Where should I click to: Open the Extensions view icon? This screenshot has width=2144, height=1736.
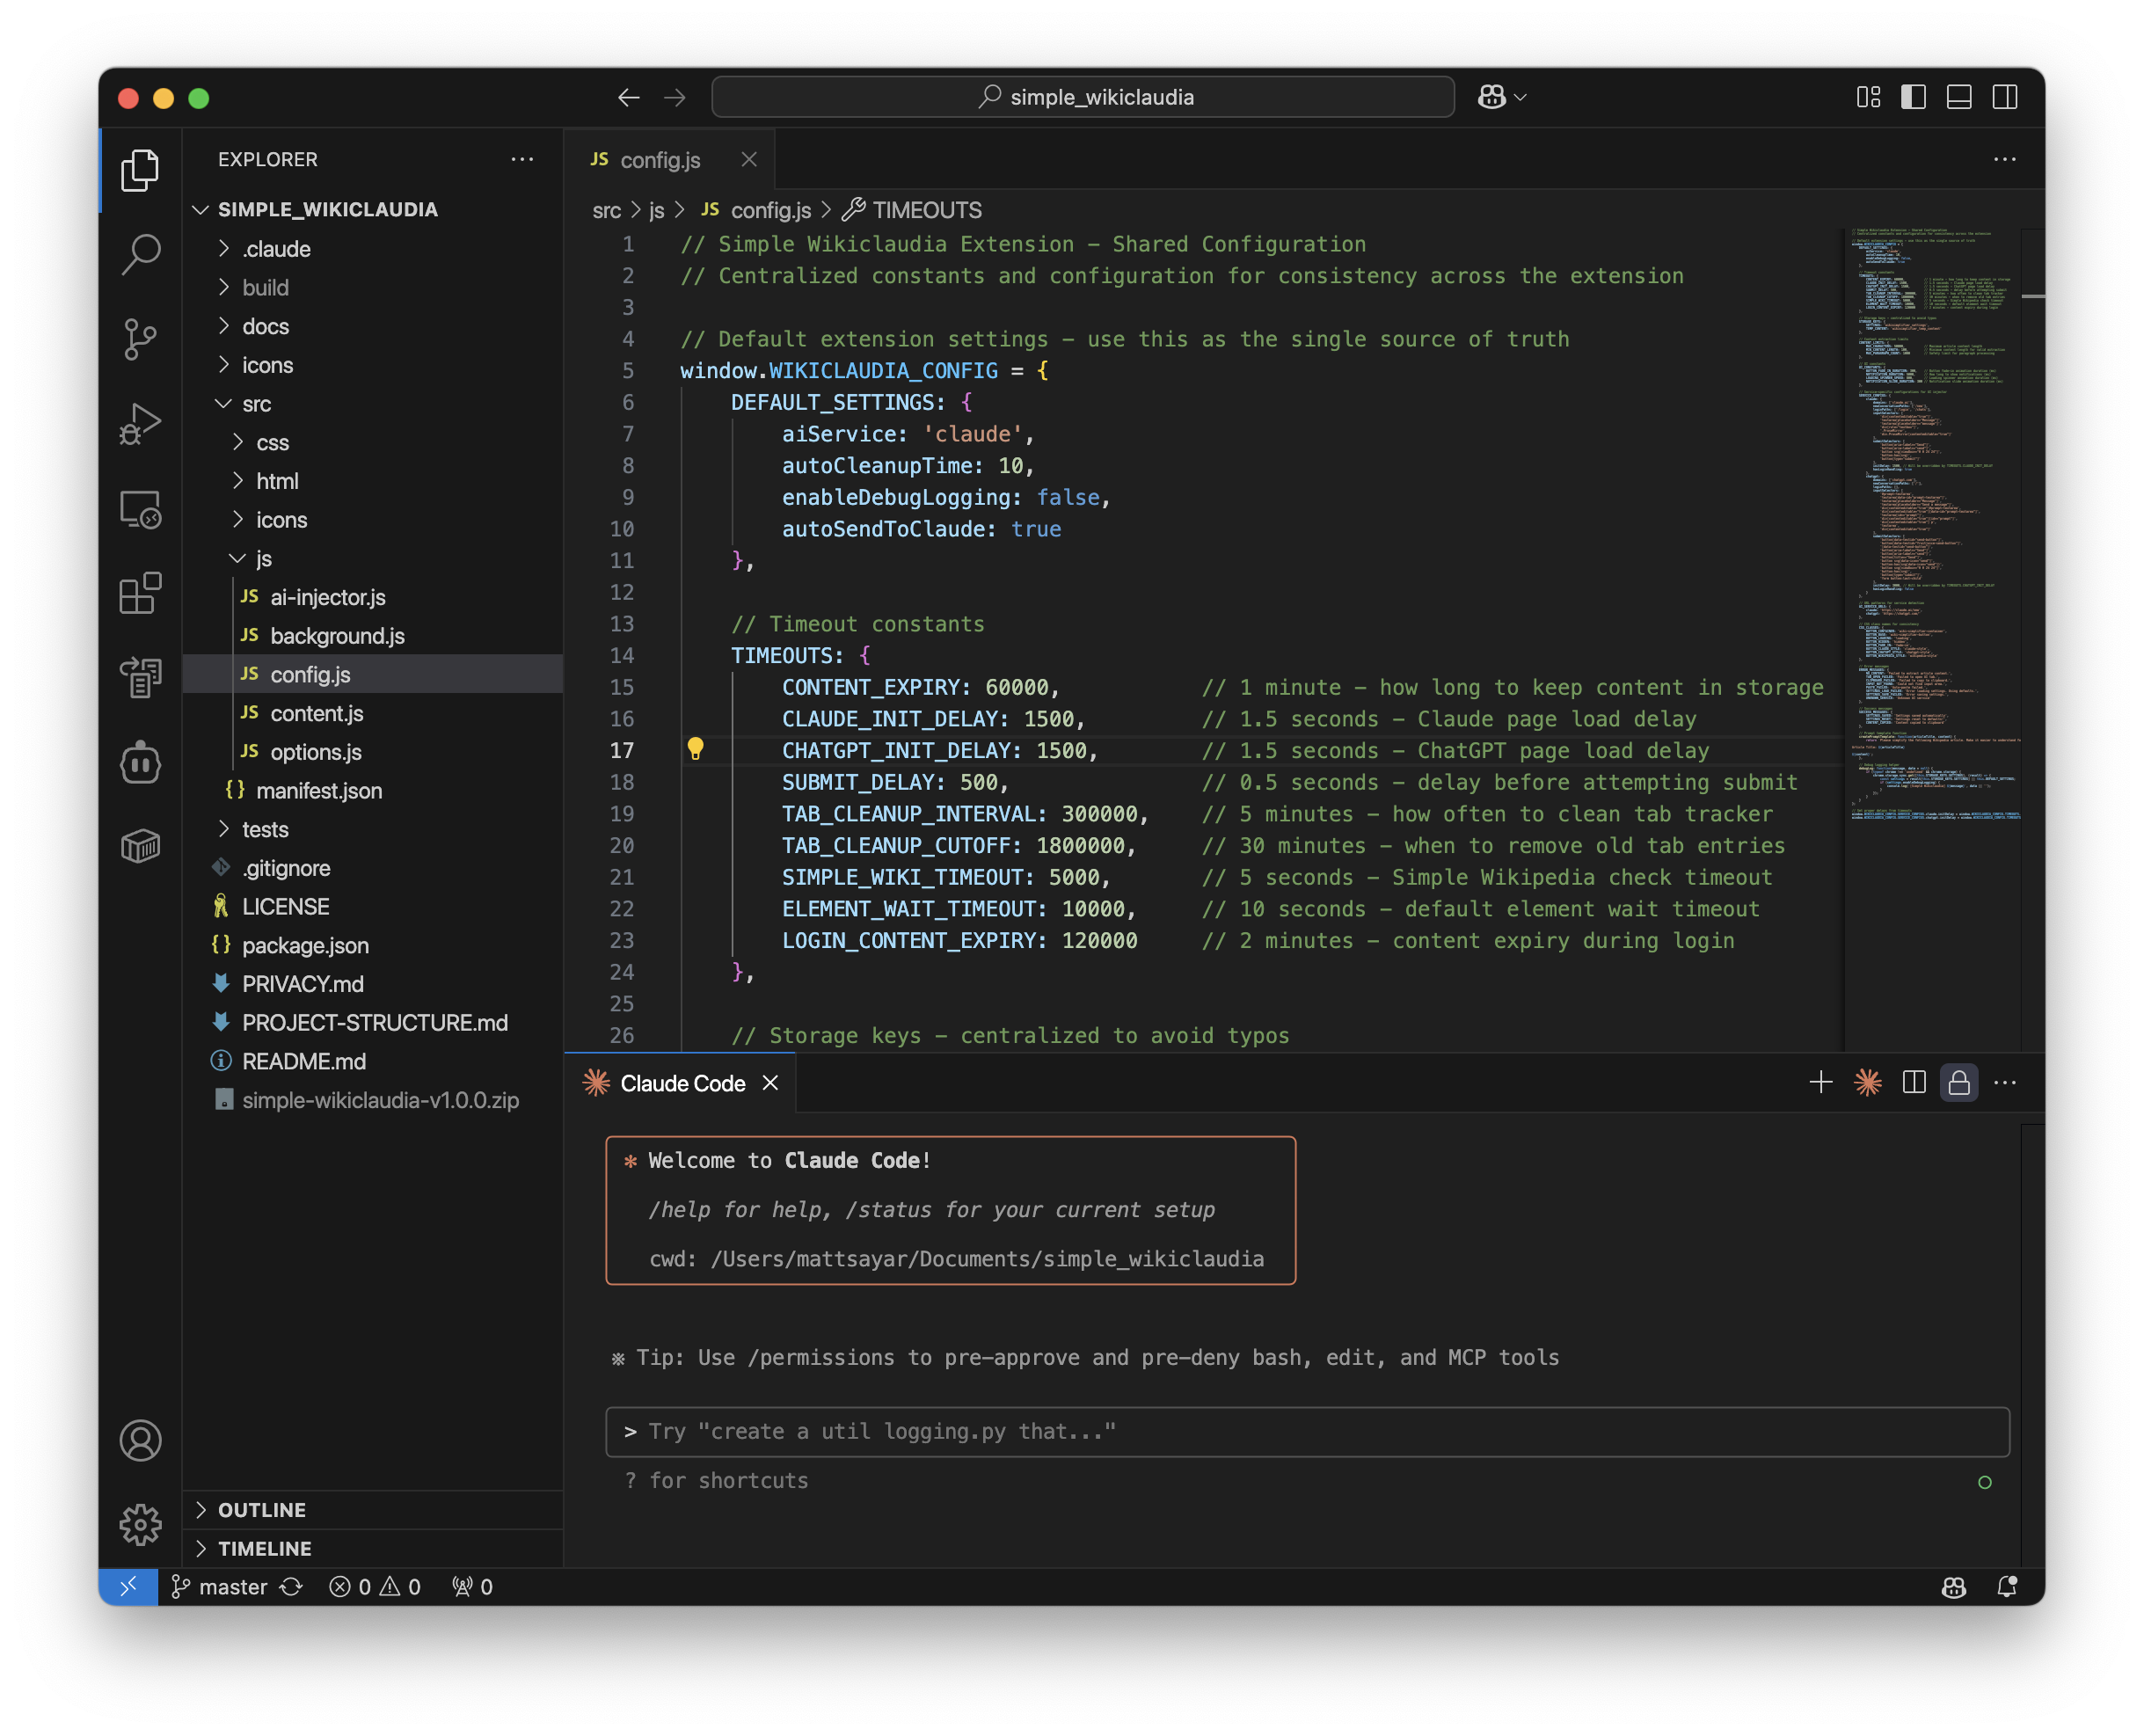140,594
